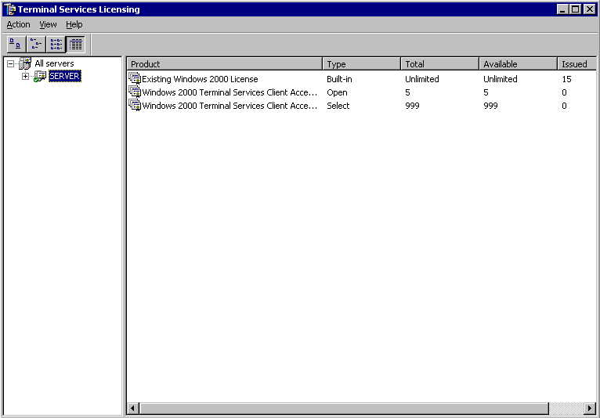
Task: Open the Help menu
Action: point(74,24)
